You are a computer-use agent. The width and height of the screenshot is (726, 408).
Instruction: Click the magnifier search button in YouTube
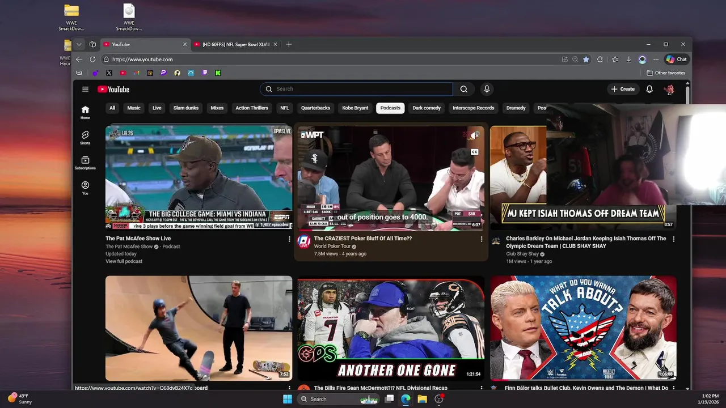point(464,89)
